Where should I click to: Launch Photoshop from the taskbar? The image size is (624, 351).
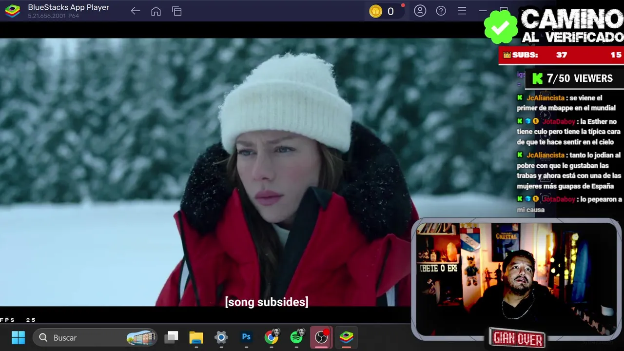tap(246, 337)
